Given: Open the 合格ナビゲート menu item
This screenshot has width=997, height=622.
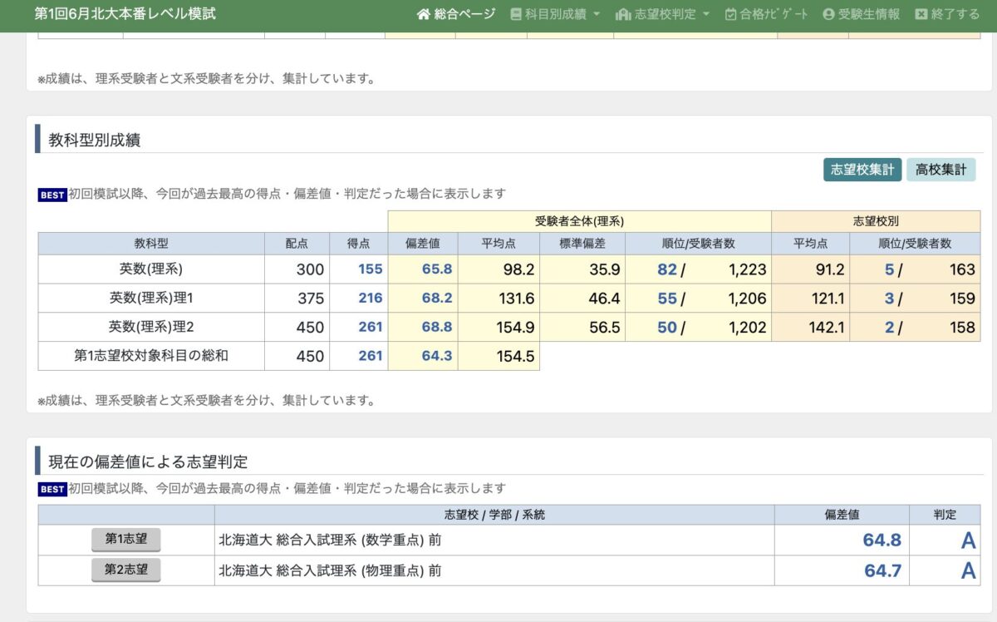Looking at the screenshot, I should point(766,14).
